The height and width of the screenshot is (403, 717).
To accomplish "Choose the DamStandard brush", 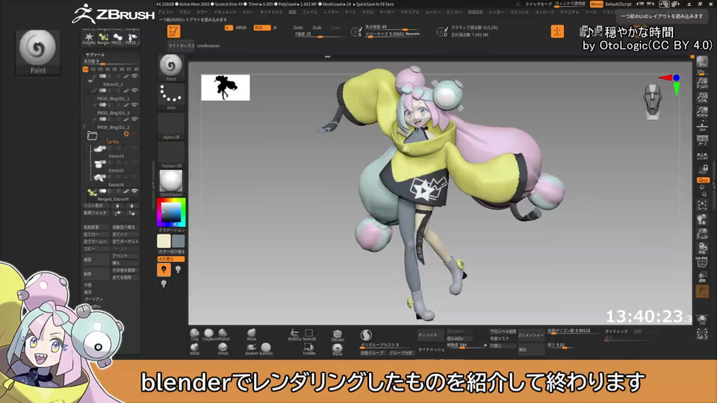I will pyautogui.click(x=266, y=349).
